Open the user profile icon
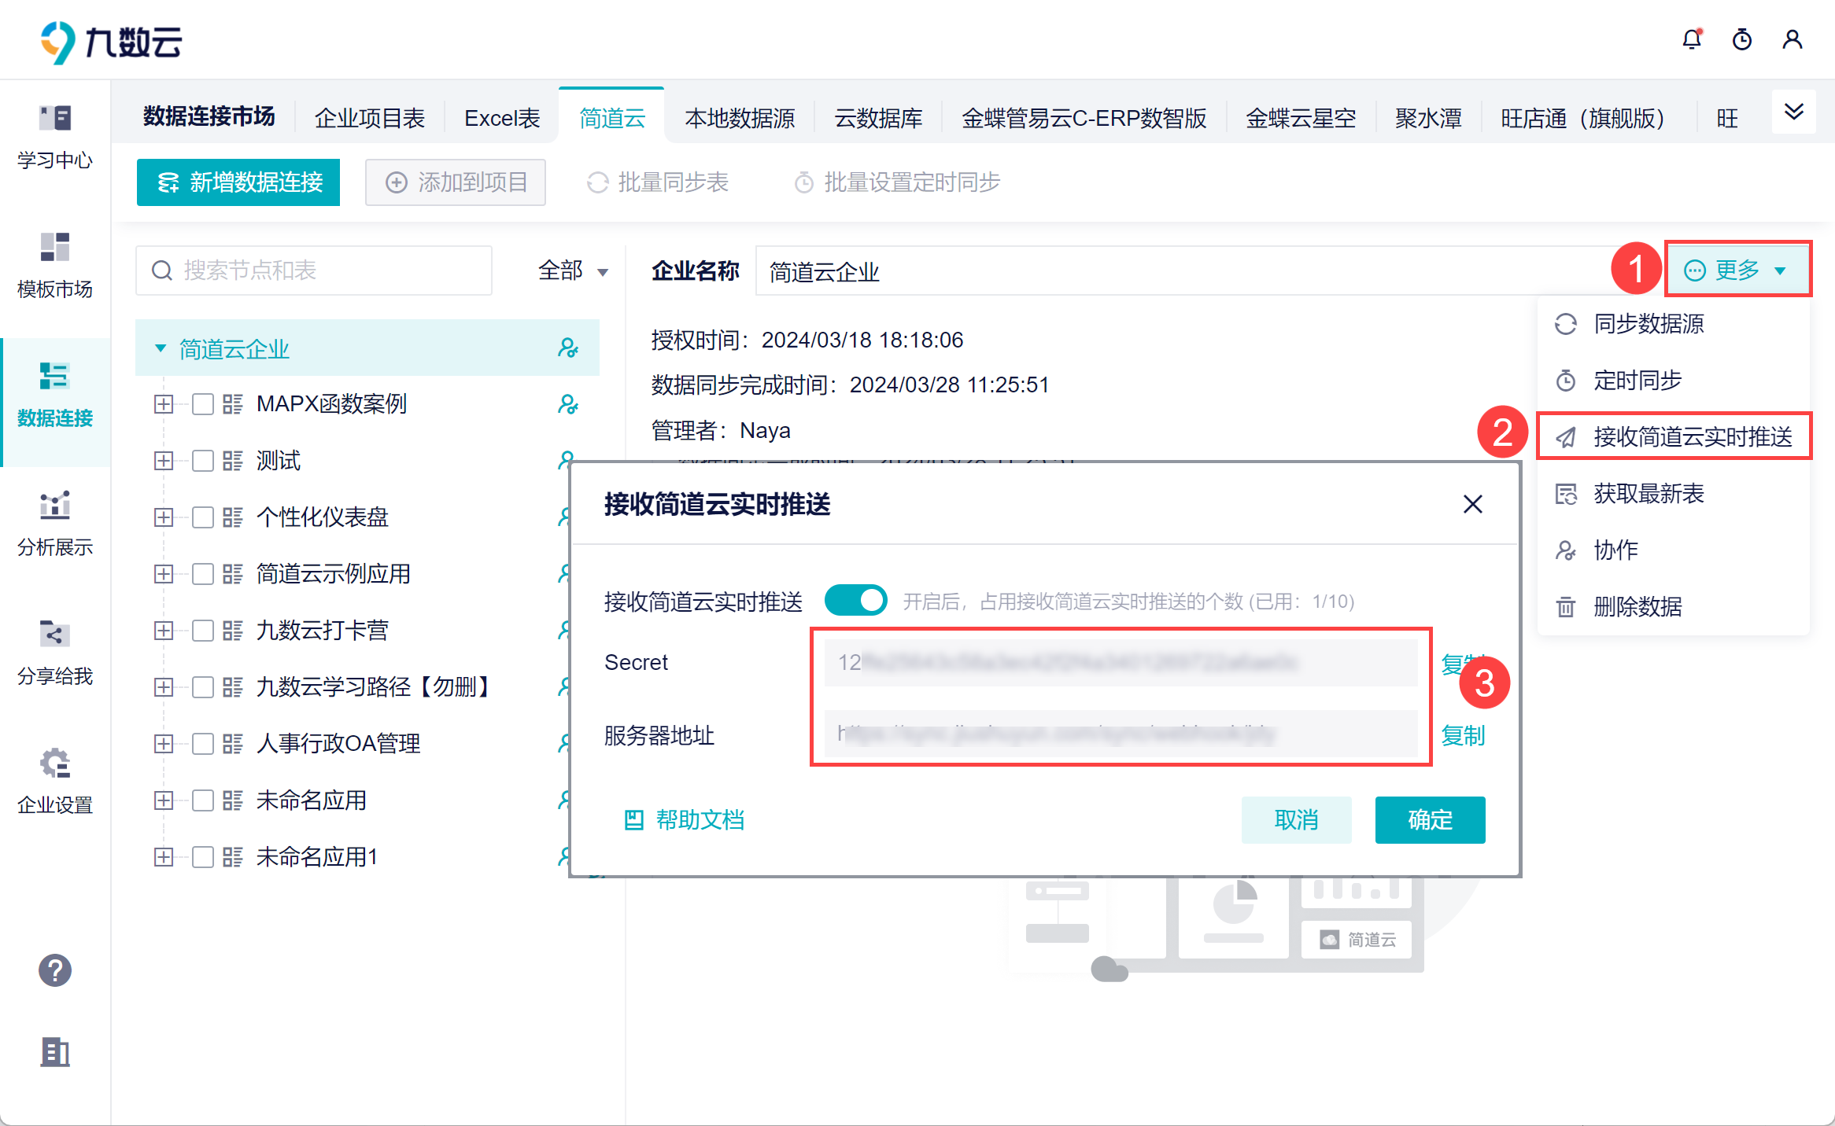Screen dimensions: 1835x1126 point(1793,39)
